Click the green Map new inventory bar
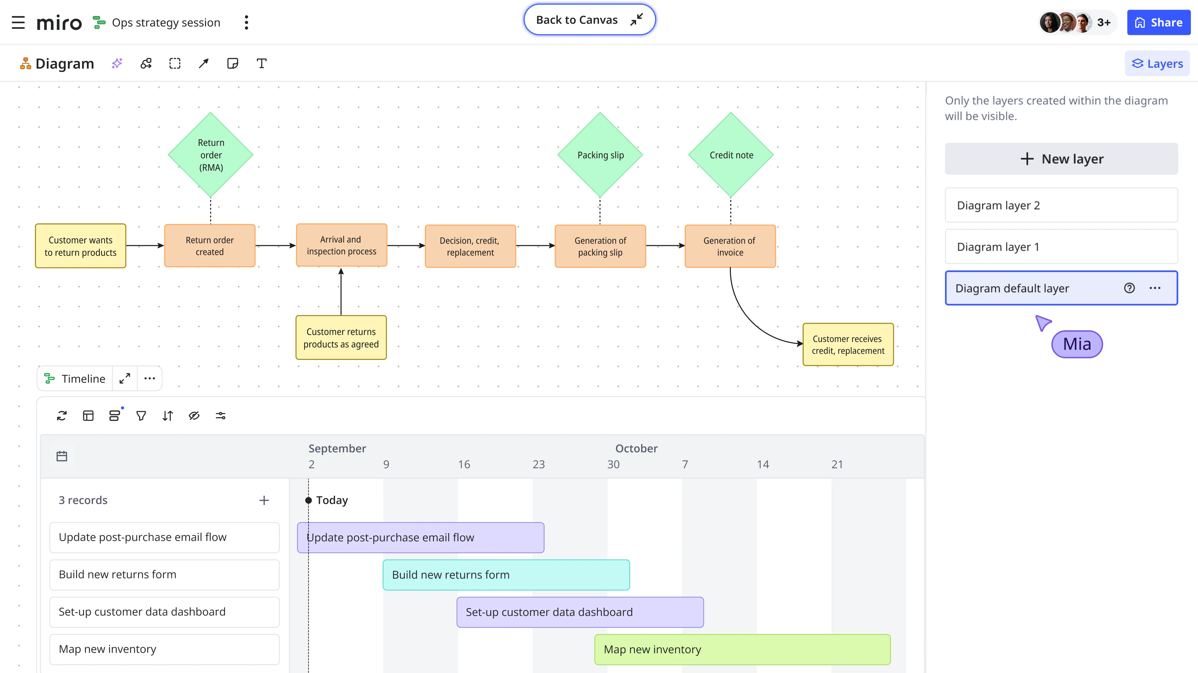 tap(742, 649)
